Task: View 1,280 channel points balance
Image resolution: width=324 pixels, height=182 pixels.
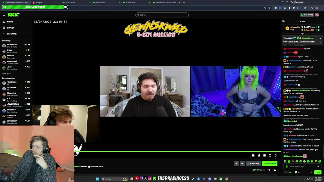Action: (x=288, y=172)
